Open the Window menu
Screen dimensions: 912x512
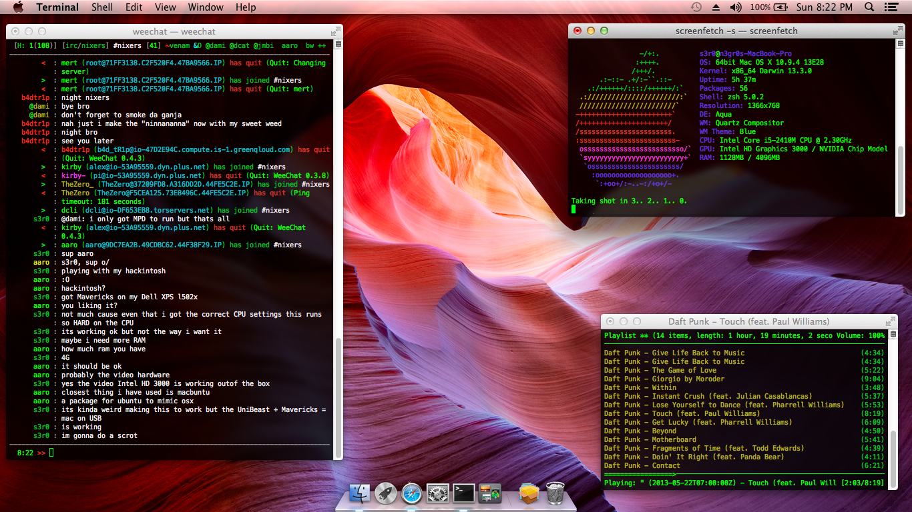point(206,7)
